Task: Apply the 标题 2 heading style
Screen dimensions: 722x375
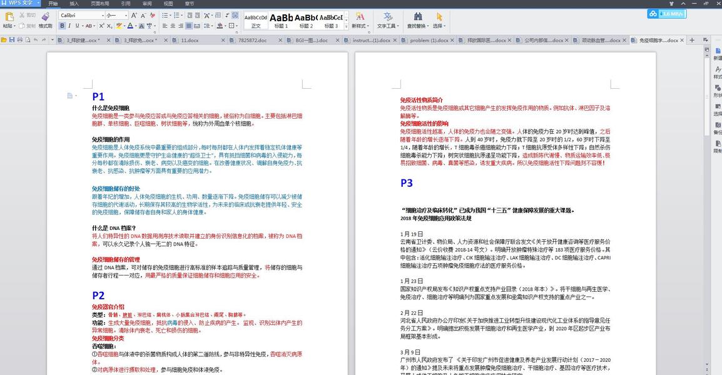Action: (306, 21)
